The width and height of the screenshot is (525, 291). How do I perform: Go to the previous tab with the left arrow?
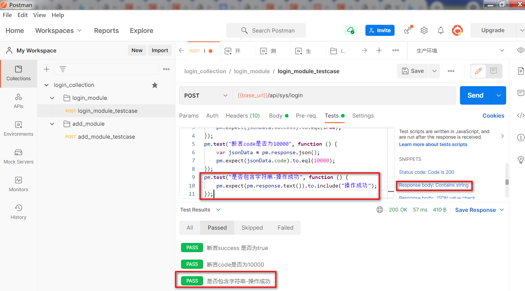181,51
